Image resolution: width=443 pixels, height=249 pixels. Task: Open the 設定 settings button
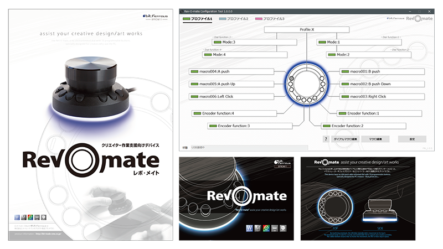coord(412,139)
